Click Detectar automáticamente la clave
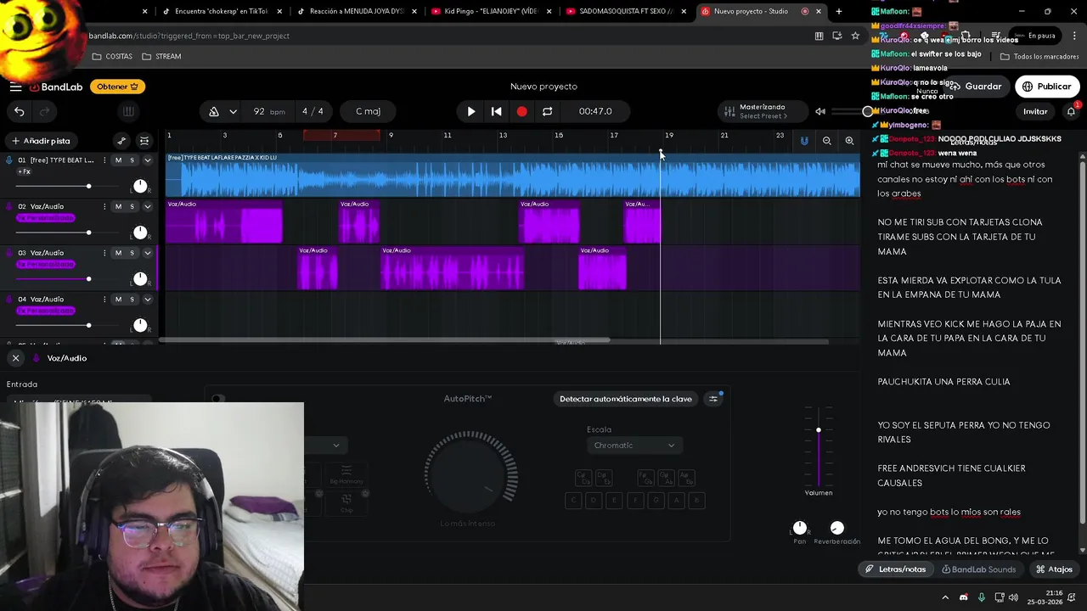The height and width of the screenshot is (611, 1087). pos(626,399)
